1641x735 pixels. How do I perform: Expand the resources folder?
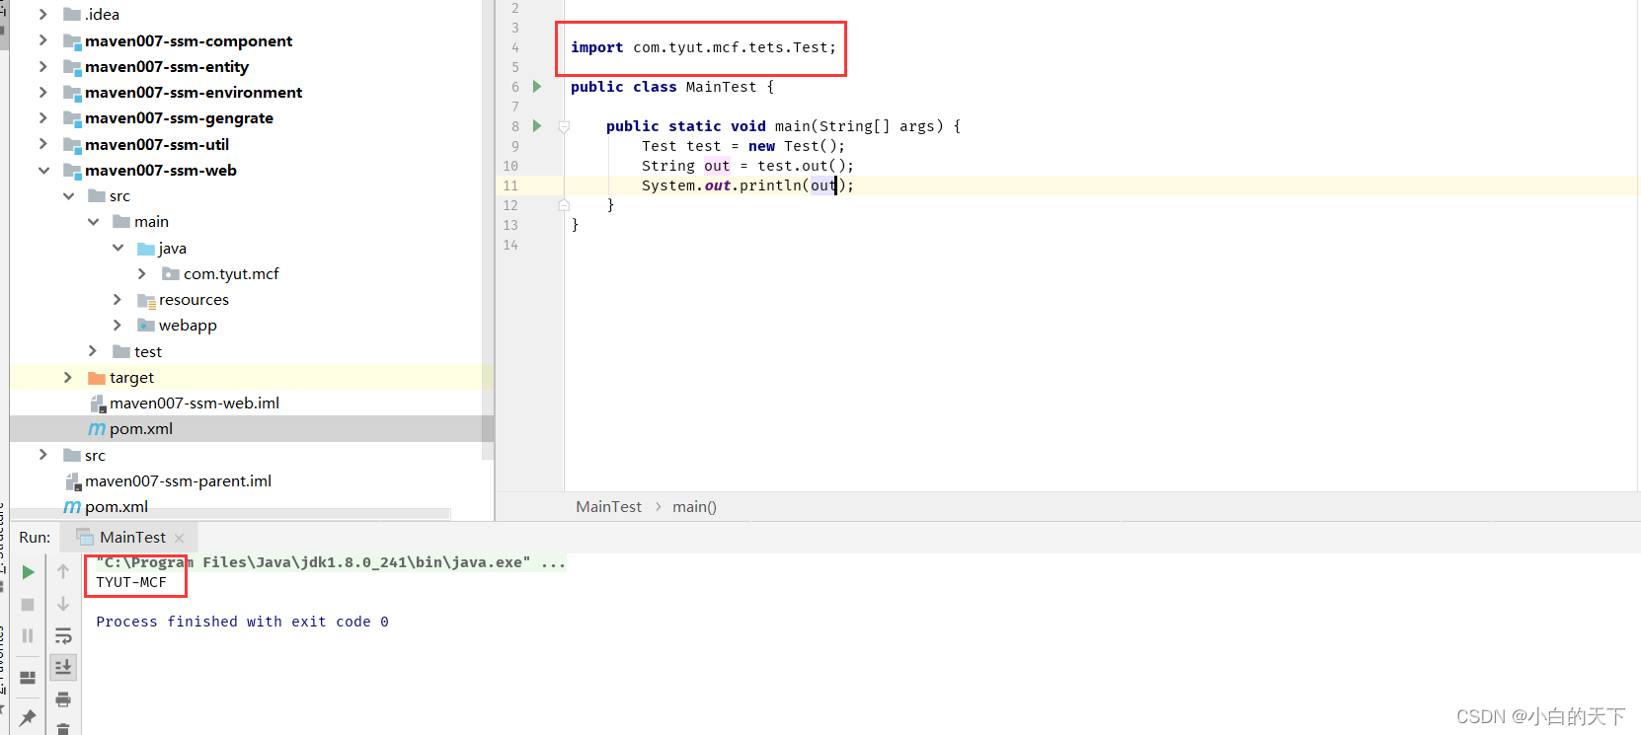pyautogui.click(x=117, y=299)
